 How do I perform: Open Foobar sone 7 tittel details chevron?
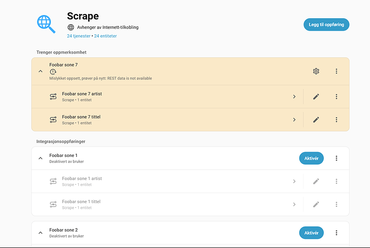[x=294, y=119]
